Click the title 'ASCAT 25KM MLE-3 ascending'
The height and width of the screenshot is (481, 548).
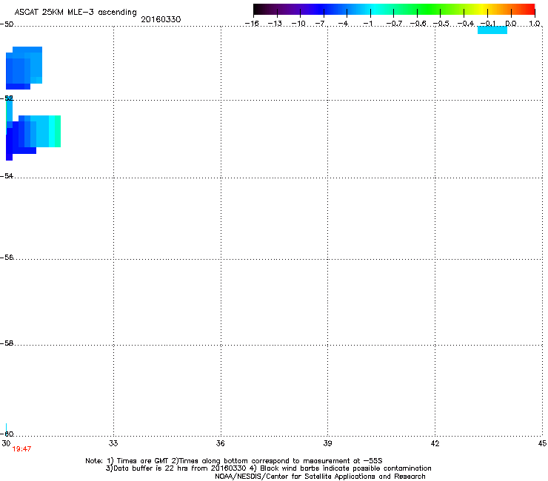pyautogui.click(x=76, y=13)
